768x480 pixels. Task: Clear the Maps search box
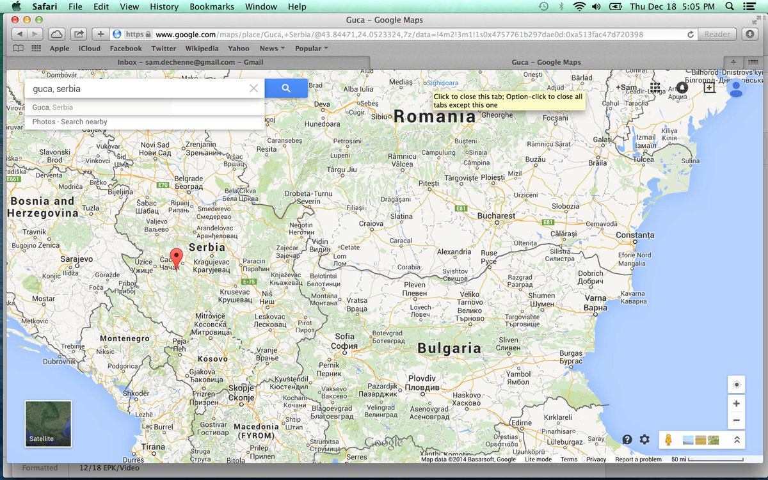[253, 88]
